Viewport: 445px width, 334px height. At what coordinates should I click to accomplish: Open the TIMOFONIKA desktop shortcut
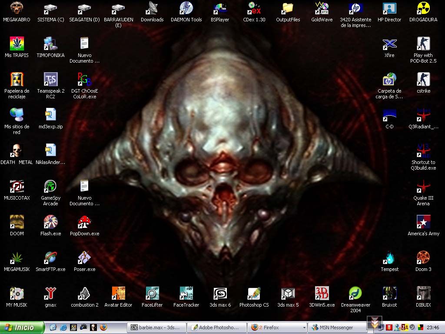click(x=50, y=43)
